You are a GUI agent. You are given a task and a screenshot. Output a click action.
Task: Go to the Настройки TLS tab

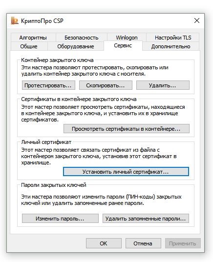point(173,38)
